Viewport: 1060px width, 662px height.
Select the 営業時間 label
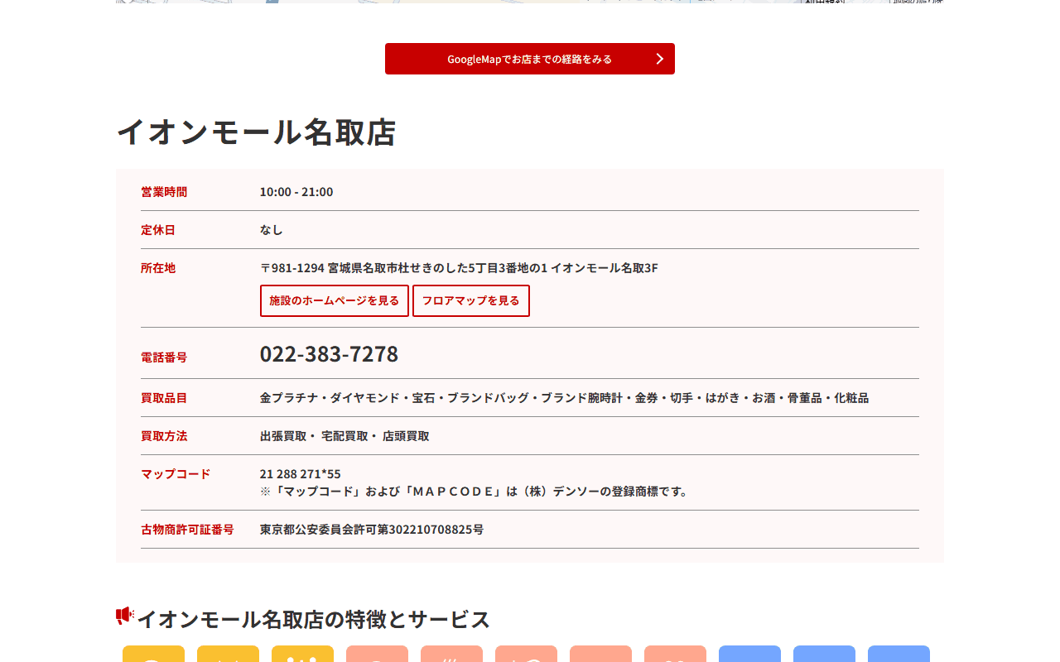coord(164,192)
